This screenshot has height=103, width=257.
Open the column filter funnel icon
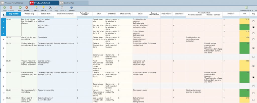pos(3,15)
